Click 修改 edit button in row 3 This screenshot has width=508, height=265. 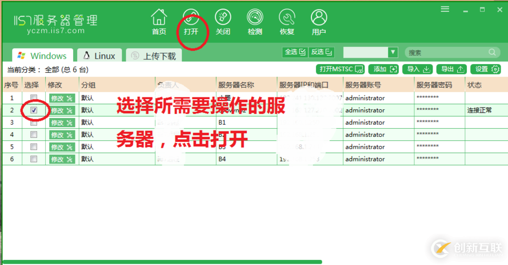(62, 122)
